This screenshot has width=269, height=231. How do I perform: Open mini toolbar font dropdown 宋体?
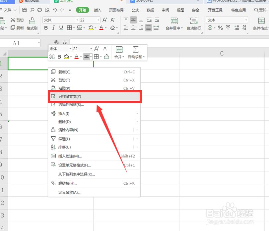pyautogui.click(x=70, y=49)
